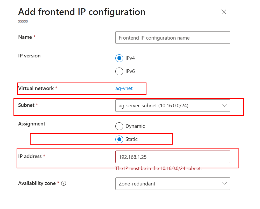Click the Name field label
This screenshot has width=260, height=209.
point(25,37)
